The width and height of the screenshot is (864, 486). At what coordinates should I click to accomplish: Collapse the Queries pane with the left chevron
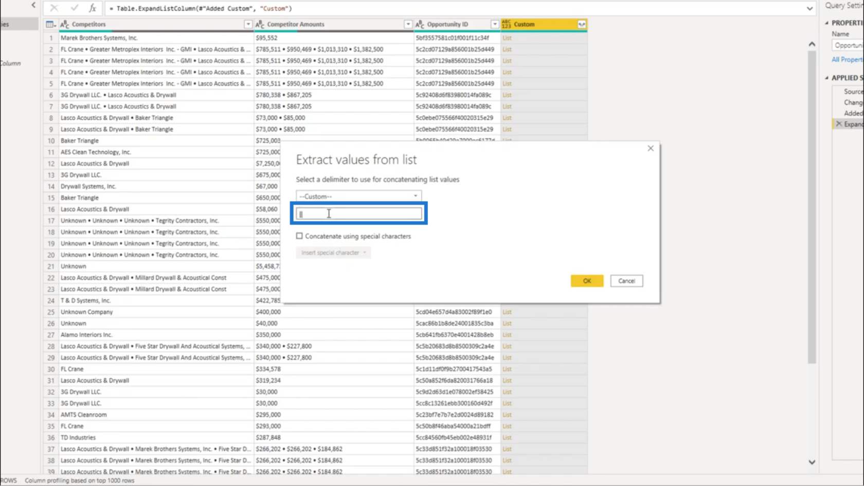point(33,5)
